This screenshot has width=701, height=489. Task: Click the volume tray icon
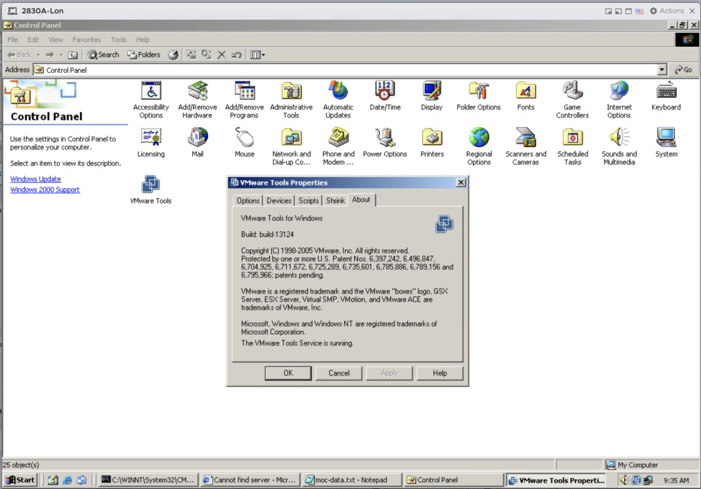(624, 480)
